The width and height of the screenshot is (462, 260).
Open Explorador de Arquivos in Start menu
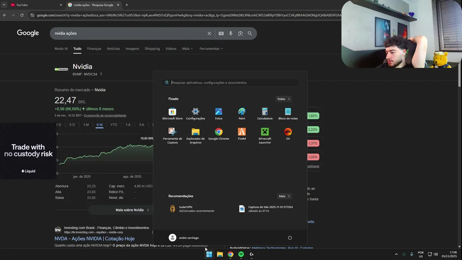coord(195,136)
